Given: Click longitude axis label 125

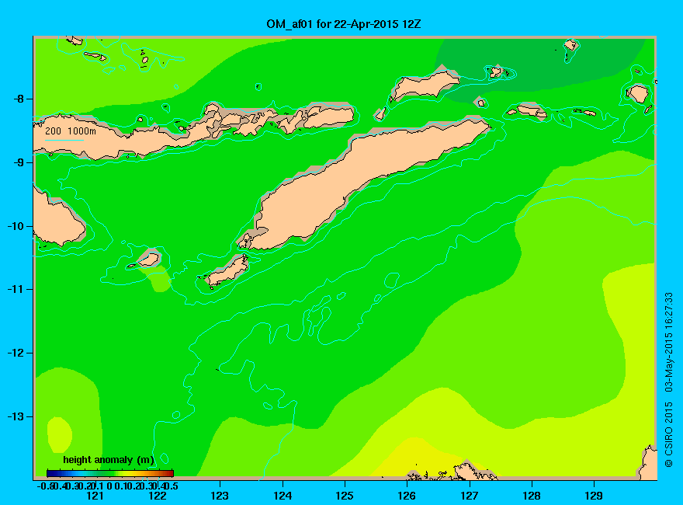Looking at the screenshot, I should 345,496.
